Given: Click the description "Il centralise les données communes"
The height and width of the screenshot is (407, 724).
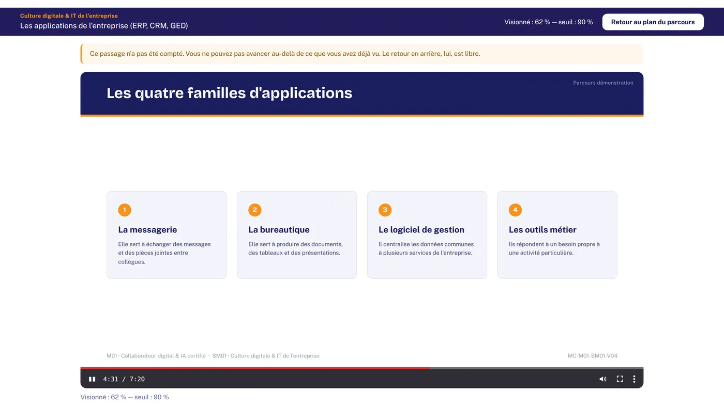Looking at the screenshot, I should pyautogui.click(x=426, y=248).
